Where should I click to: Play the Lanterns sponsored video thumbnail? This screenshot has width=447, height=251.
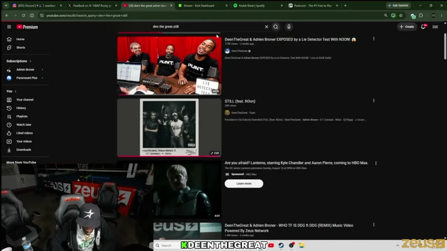click(187, 190)
